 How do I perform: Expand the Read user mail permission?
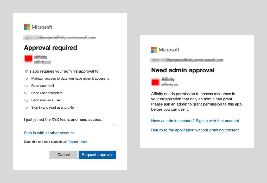(26, 86)
